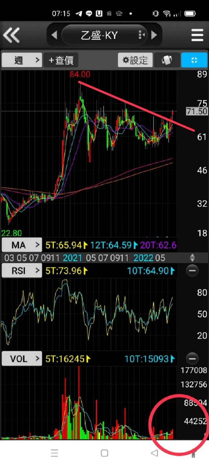Tap the Android home navigation button
The height and width of the screenshot is (466, 209).
point(104,453)
